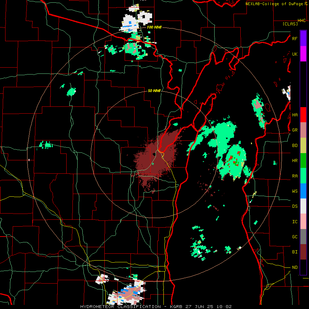Screen dimensions: 309x309
Task: Click the blue WS wet snow swatch
Action: pyautogui.click(x=303, y=191)
